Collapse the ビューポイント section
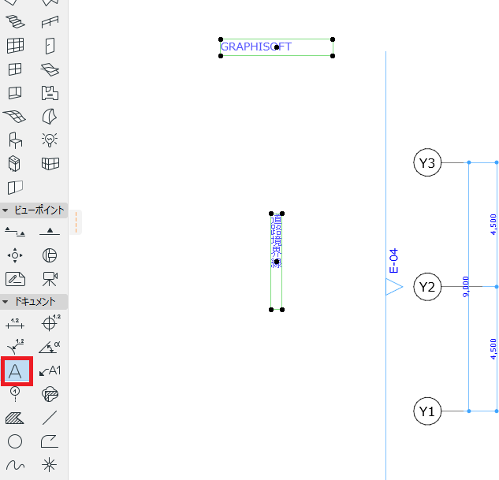 click(x=6, y=210)
